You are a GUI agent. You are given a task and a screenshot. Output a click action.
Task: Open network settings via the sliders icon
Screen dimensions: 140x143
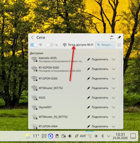coord(112,38)
